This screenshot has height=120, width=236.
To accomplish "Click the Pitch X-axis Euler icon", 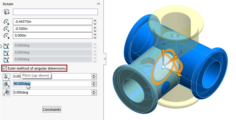I will point(6,84).
